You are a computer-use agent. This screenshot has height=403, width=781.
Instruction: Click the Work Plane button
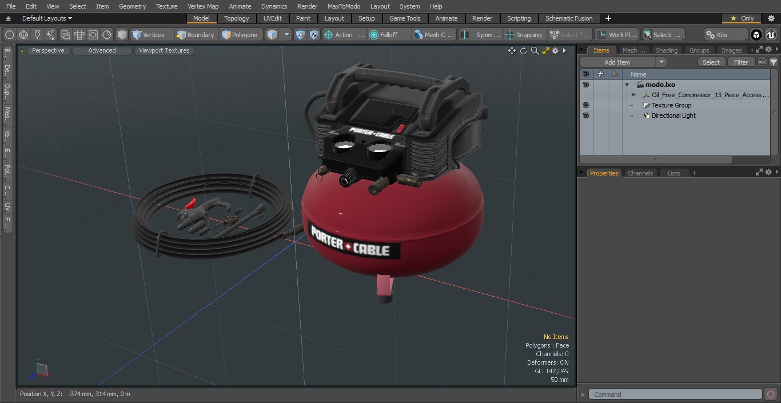tap(616, 35)
